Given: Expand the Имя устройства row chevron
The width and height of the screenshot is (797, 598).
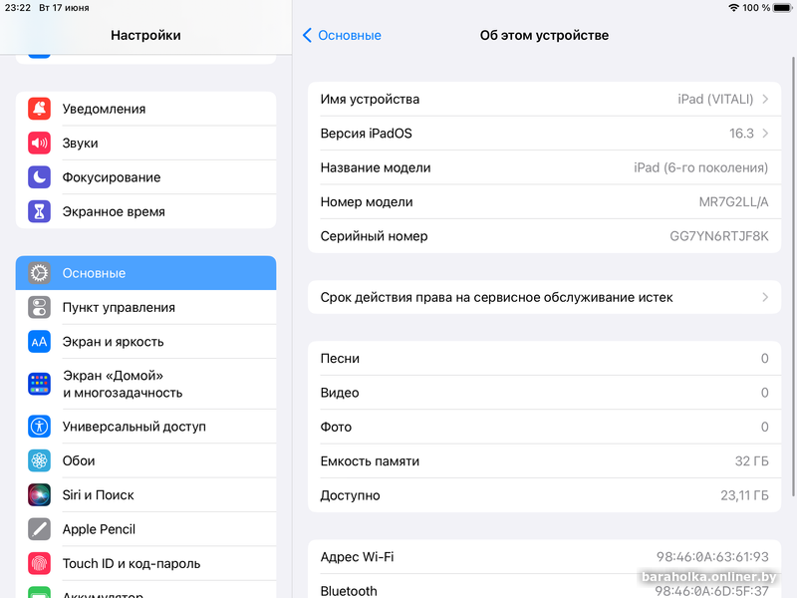Looking at the screenshot, I should coord(765,99).
